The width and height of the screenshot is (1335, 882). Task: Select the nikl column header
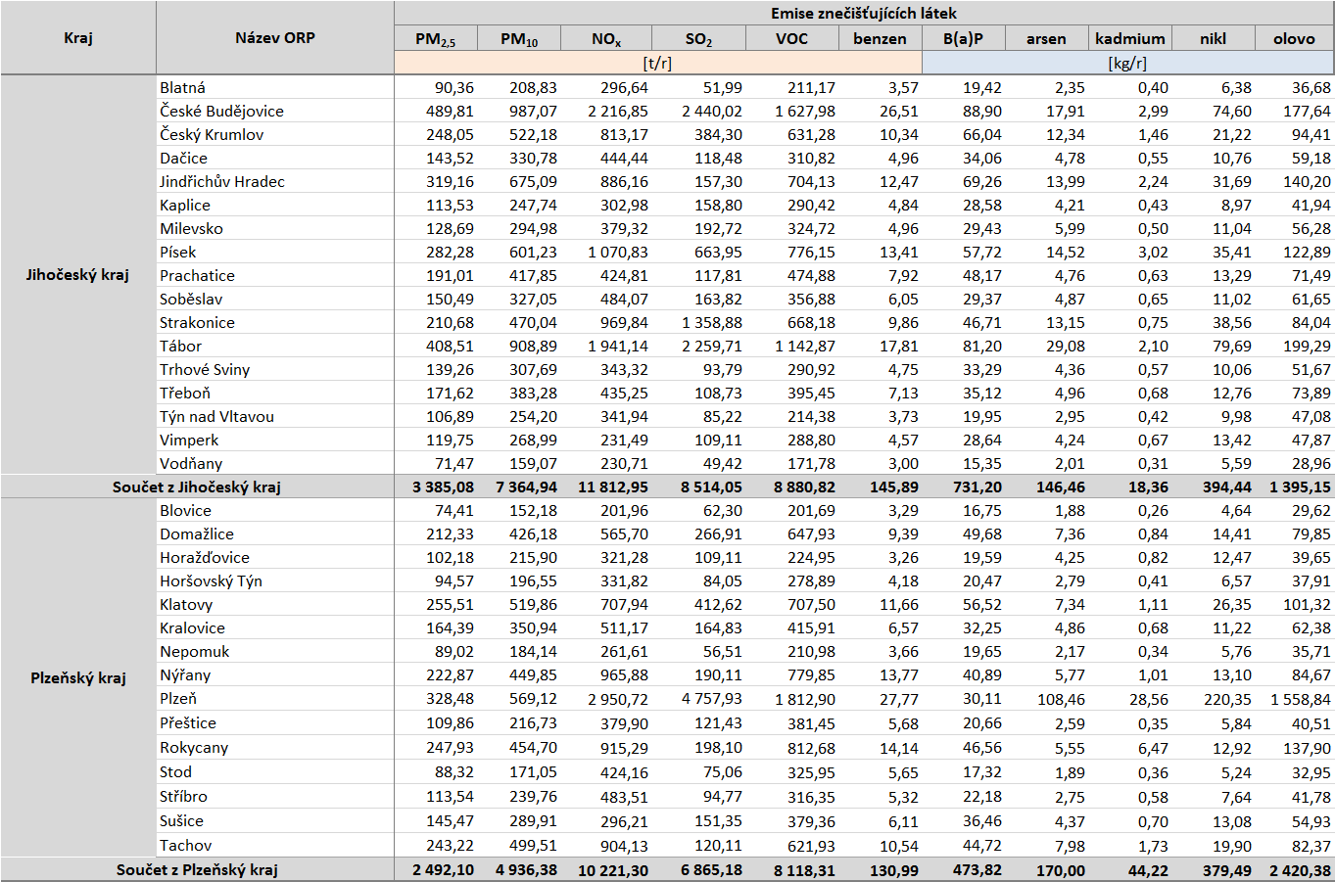pos(1214,39)
